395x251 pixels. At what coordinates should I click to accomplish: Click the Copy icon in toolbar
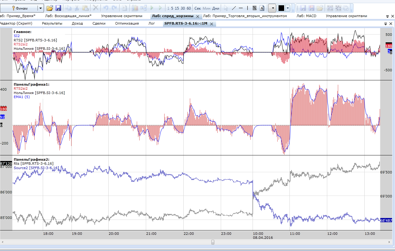pos(69,8)
